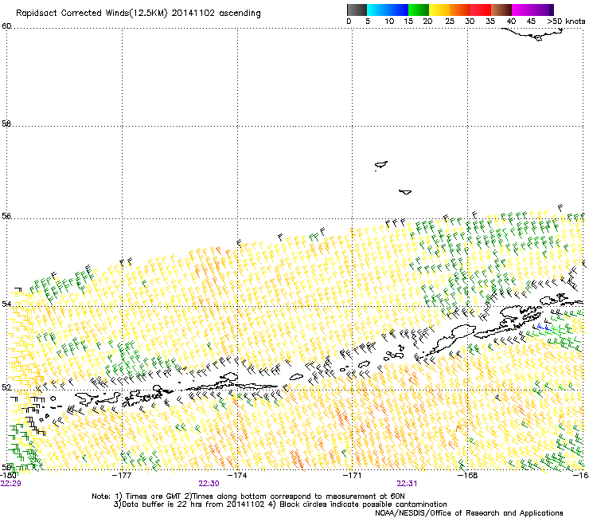Image resolution: width=589 pixels, height=518 pixels.
Task: Click the '-177' longitude axis label
Action: click(x=122, y=475)
